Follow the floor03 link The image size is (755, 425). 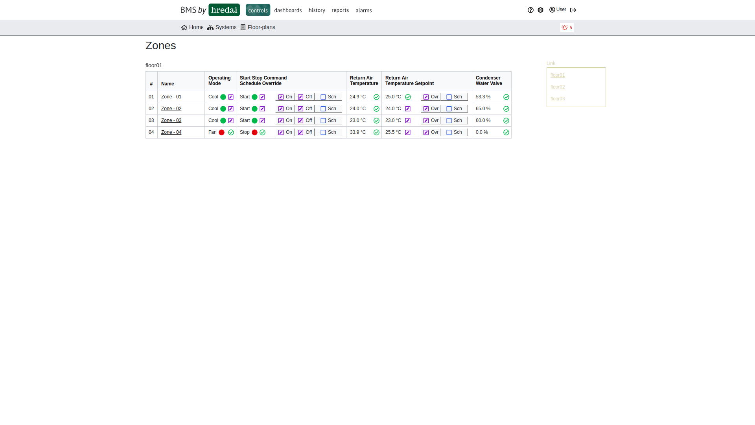pos(558,99)
